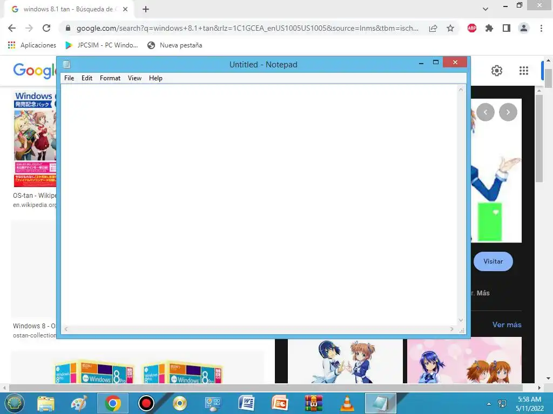Open Control Panel from taskbar

point(213,403)
